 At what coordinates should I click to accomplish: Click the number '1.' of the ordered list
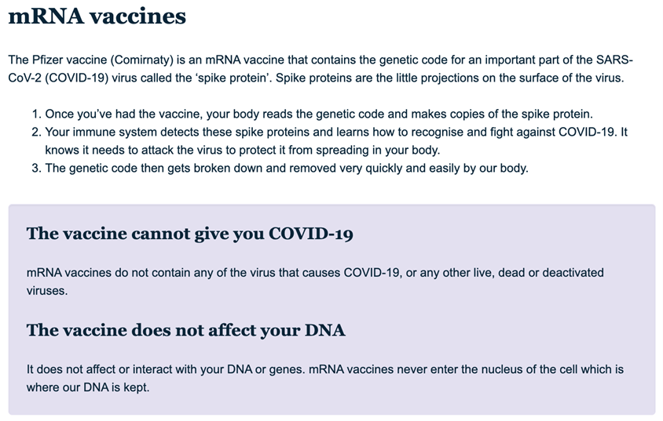[x=36, y=114]
